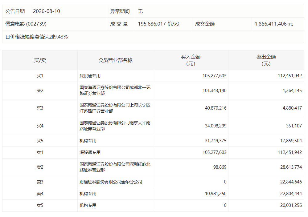Image resolution: width=308 pixels, height=217 pixels.
Task: Click the sell amount 22,844,646
Action: pos(291,182)
